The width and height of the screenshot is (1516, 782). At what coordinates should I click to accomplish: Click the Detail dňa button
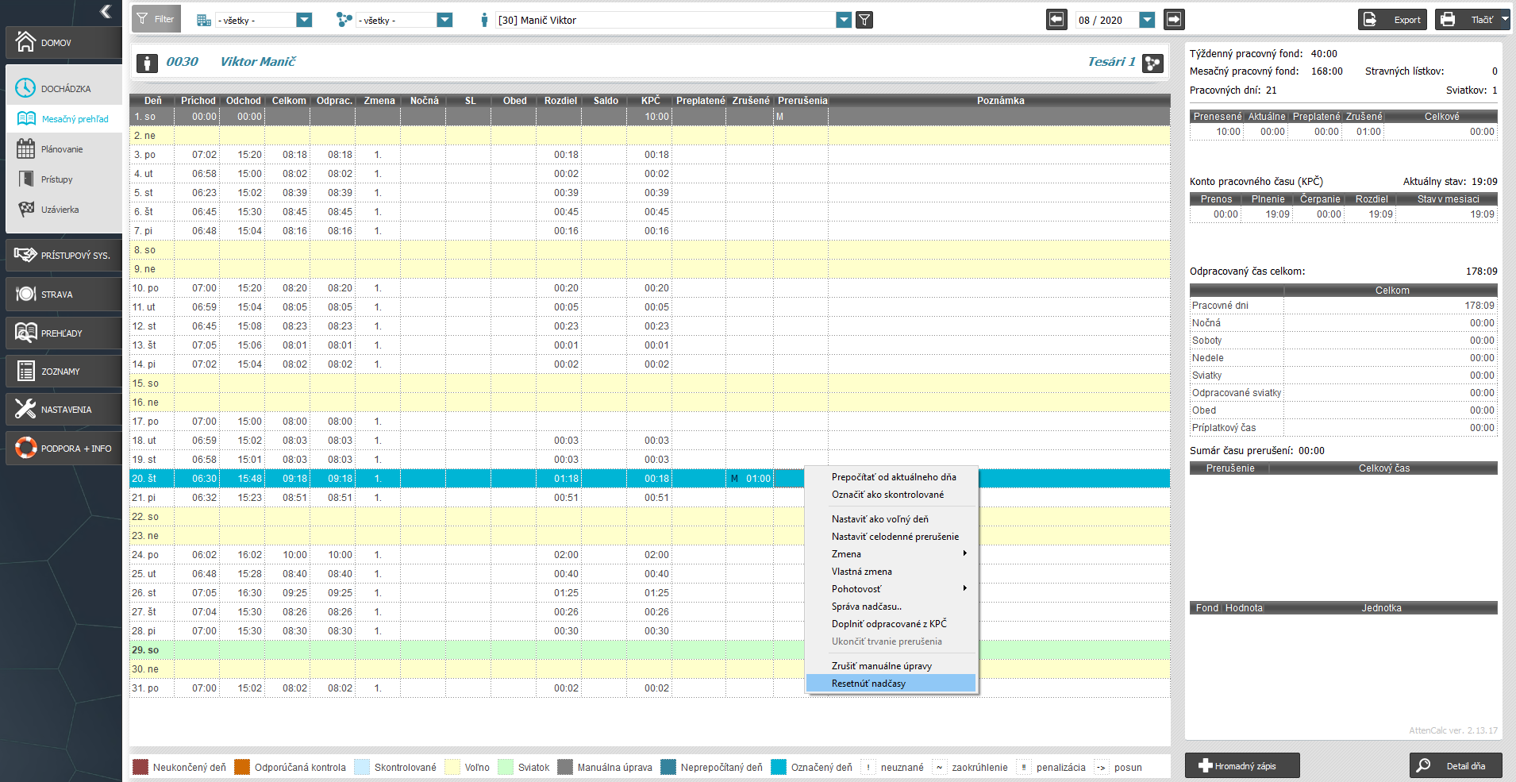1456,765
